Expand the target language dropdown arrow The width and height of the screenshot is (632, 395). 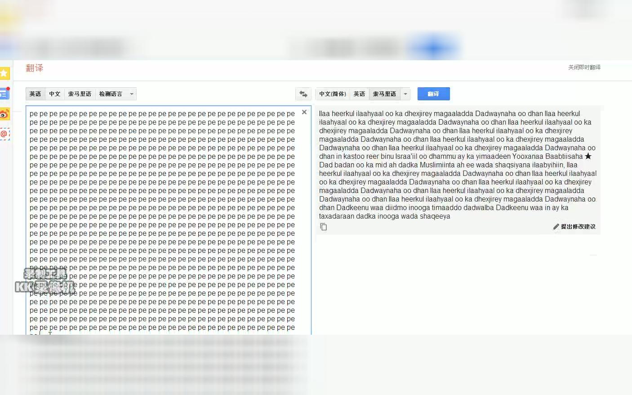tap(405, 94)
